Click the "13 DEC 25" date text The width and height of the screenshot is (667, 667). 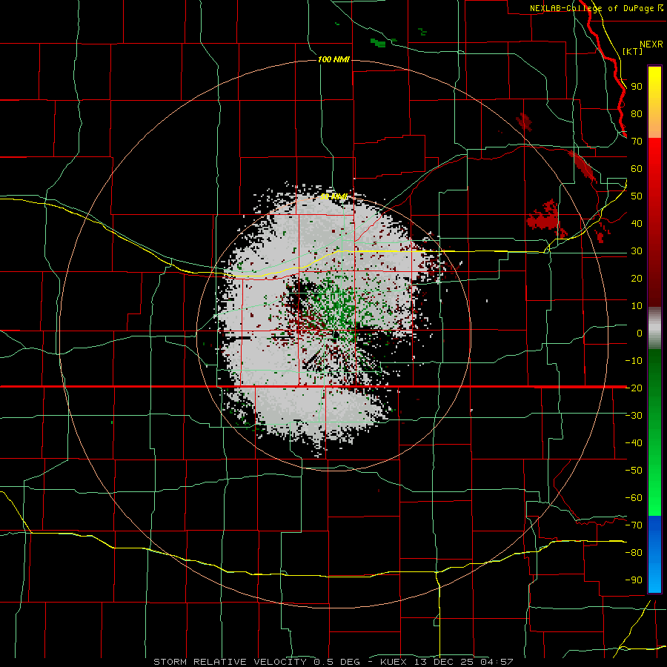[444, 662]
